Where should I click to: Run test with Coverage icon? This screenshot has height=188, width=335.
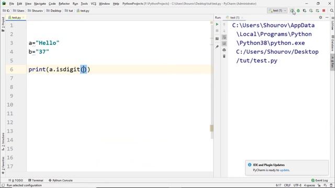pos(305,10)
